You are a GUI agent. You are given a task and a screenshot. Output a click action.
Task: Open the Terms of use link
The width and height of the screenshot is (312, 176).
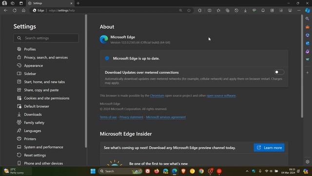tap(108, 117)
